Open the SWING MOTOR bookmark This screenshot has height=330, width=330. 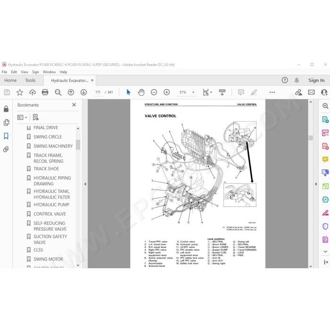coord(48,259)
